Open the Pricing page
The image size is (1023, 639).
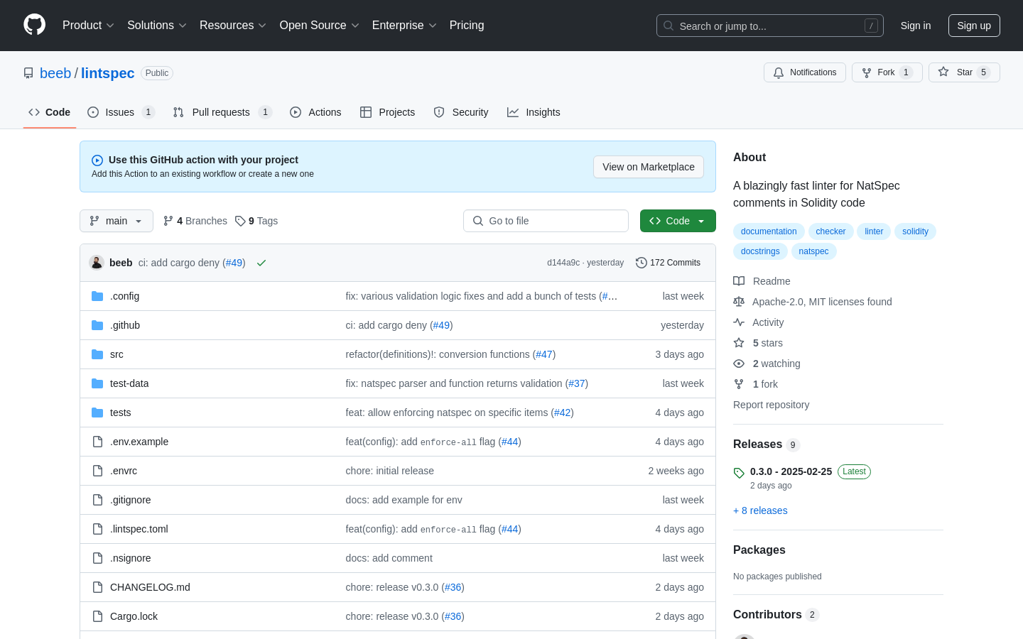pyautogui.click(x=467, y=26)
